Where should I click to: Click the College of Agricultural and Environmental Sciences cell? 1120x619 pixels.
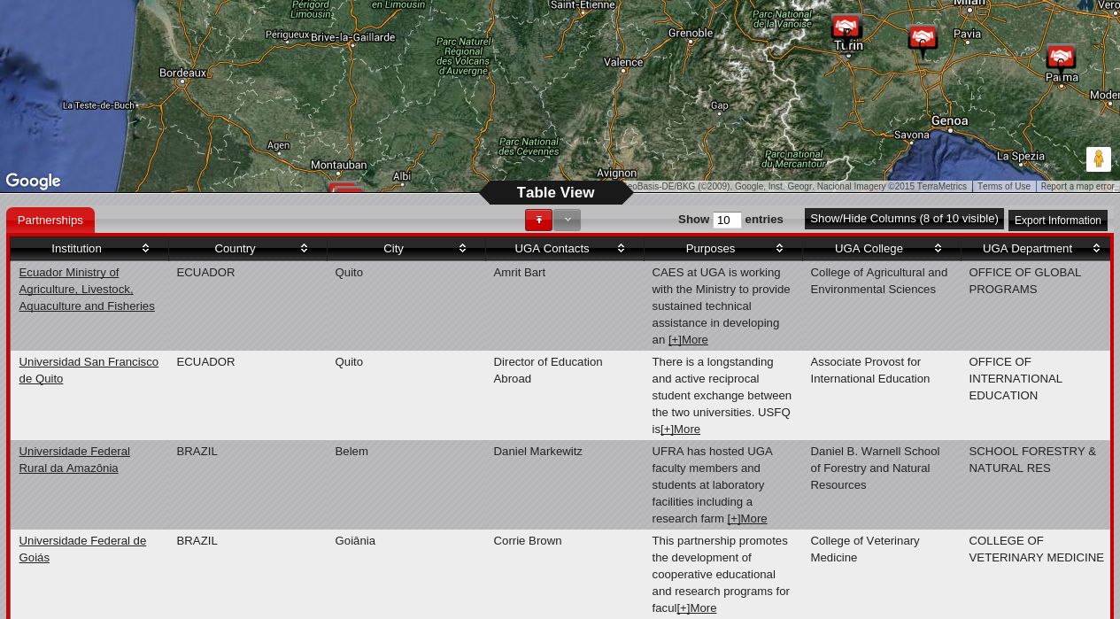click(882, 306)
